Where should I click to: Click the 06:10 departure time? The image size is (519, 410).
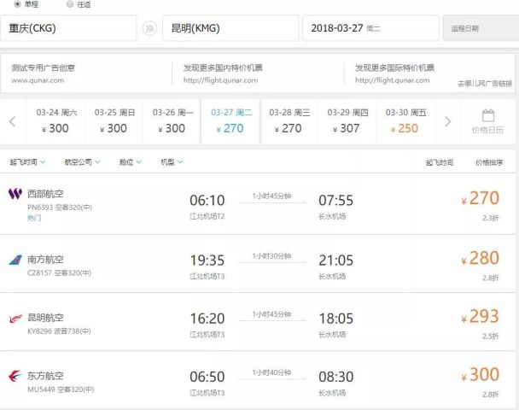[207, 201]
